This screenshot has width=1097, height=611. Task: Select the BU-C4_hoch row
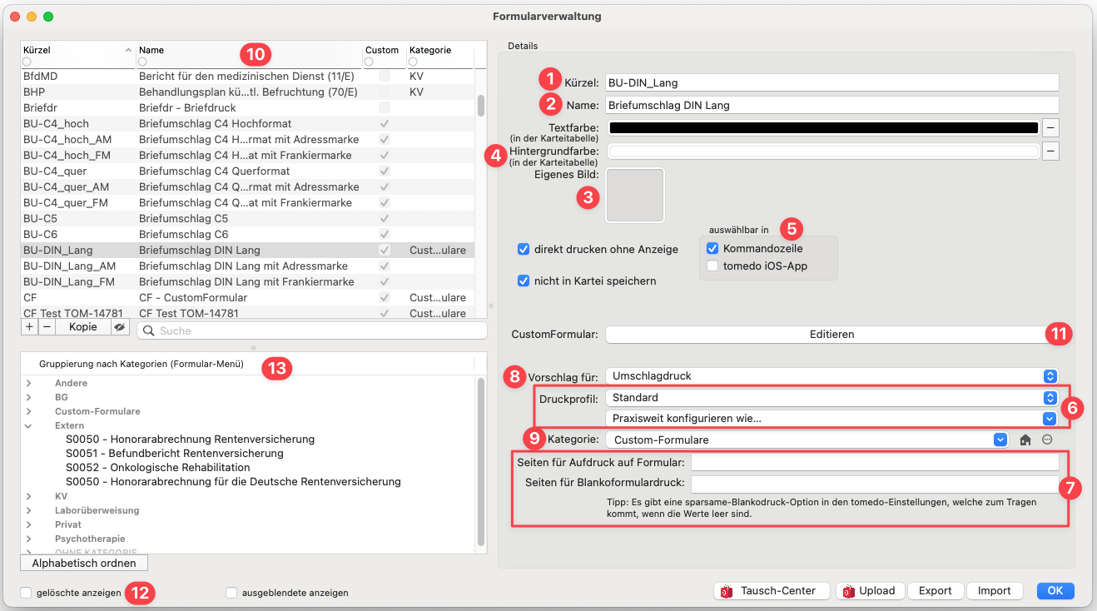pos(248,123)
